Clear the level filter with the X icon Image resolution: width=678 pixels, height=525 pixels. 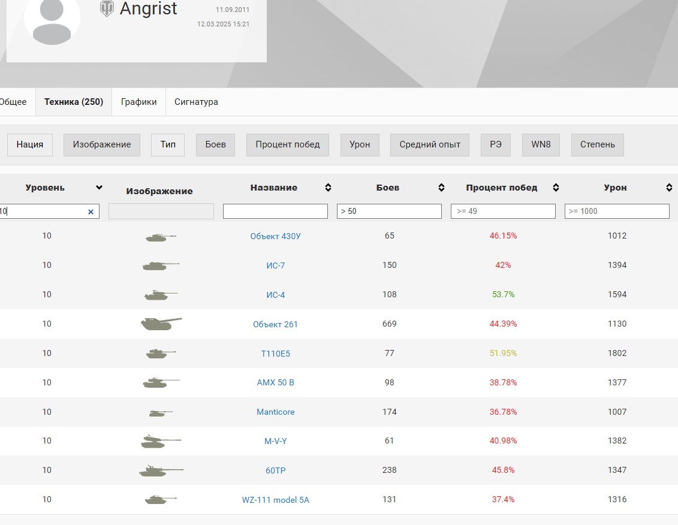click(x=91, y=212)
